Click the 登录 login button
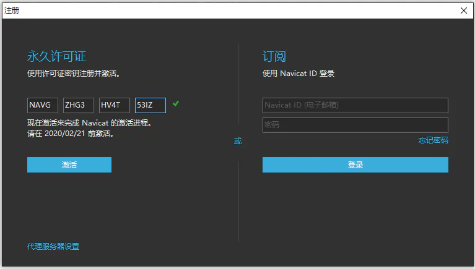The width and height of the screenshot is (475, 269). 355,164
